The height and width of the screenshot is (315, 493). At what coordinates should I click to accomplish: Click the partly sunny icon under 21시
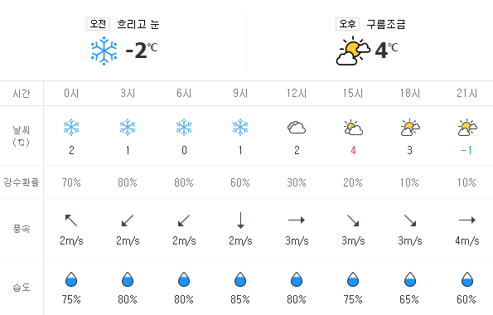[467, 128]
